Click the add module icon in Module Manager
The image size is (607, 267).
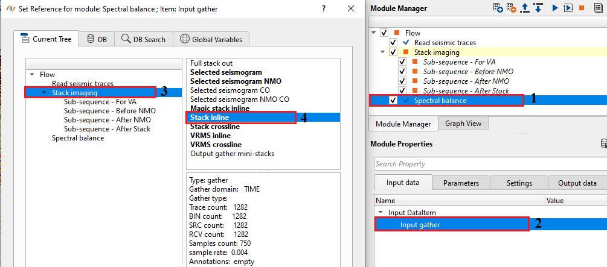pyautogui.click(x=498, y=8)
